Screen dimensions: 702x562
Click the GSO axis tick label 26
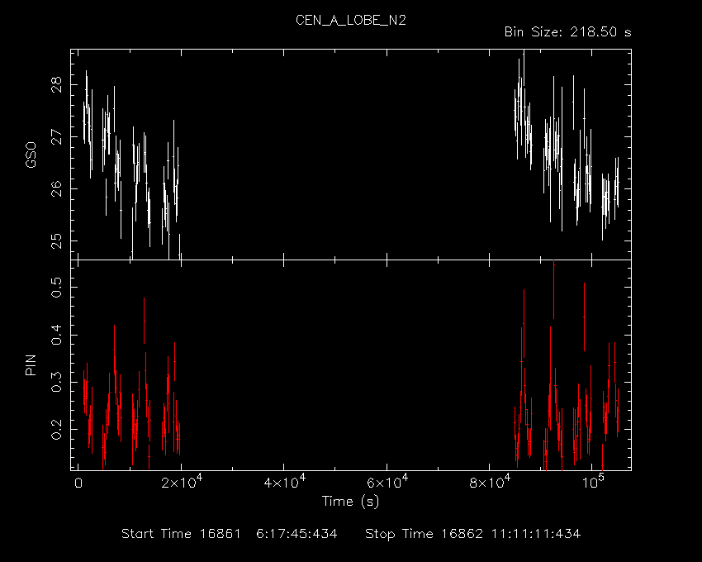pyautogui.click(x=57, y=188)
